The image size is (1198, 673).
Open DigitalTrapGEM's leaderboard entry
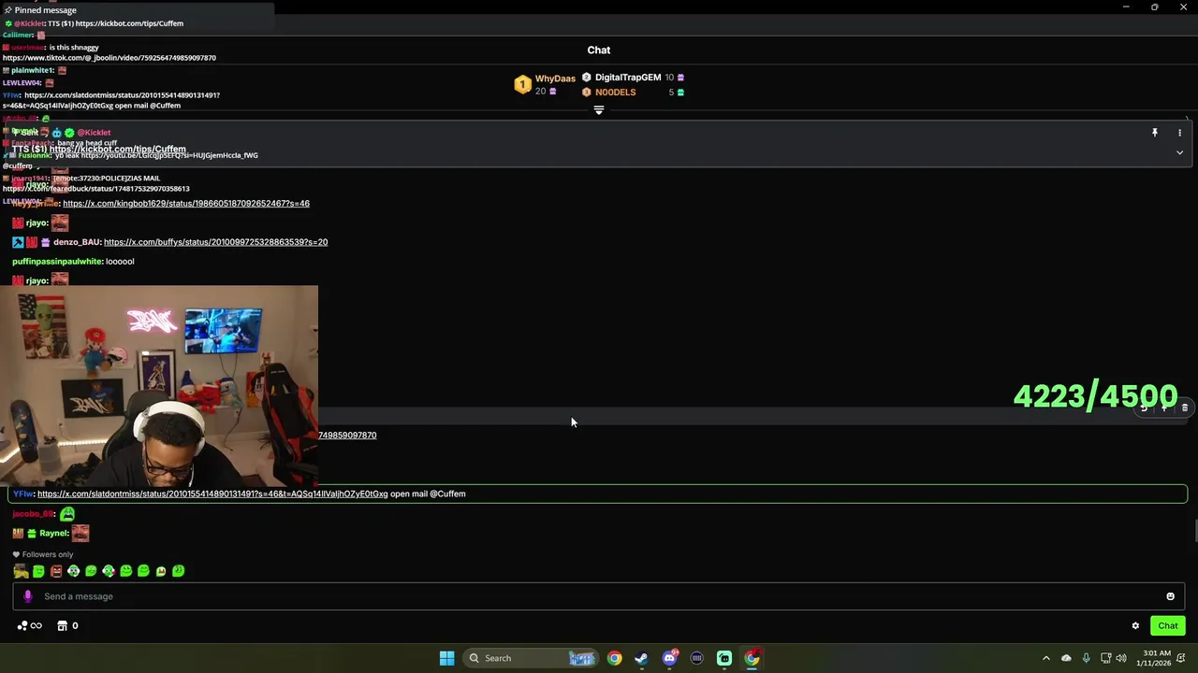634,78
